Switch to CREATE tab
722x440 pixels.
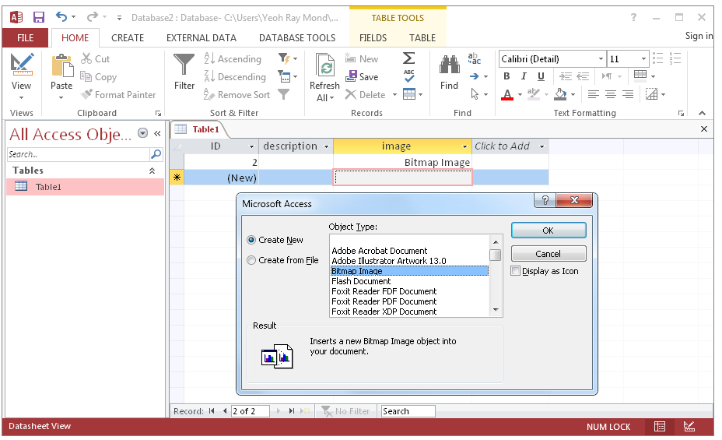point(128,38)
